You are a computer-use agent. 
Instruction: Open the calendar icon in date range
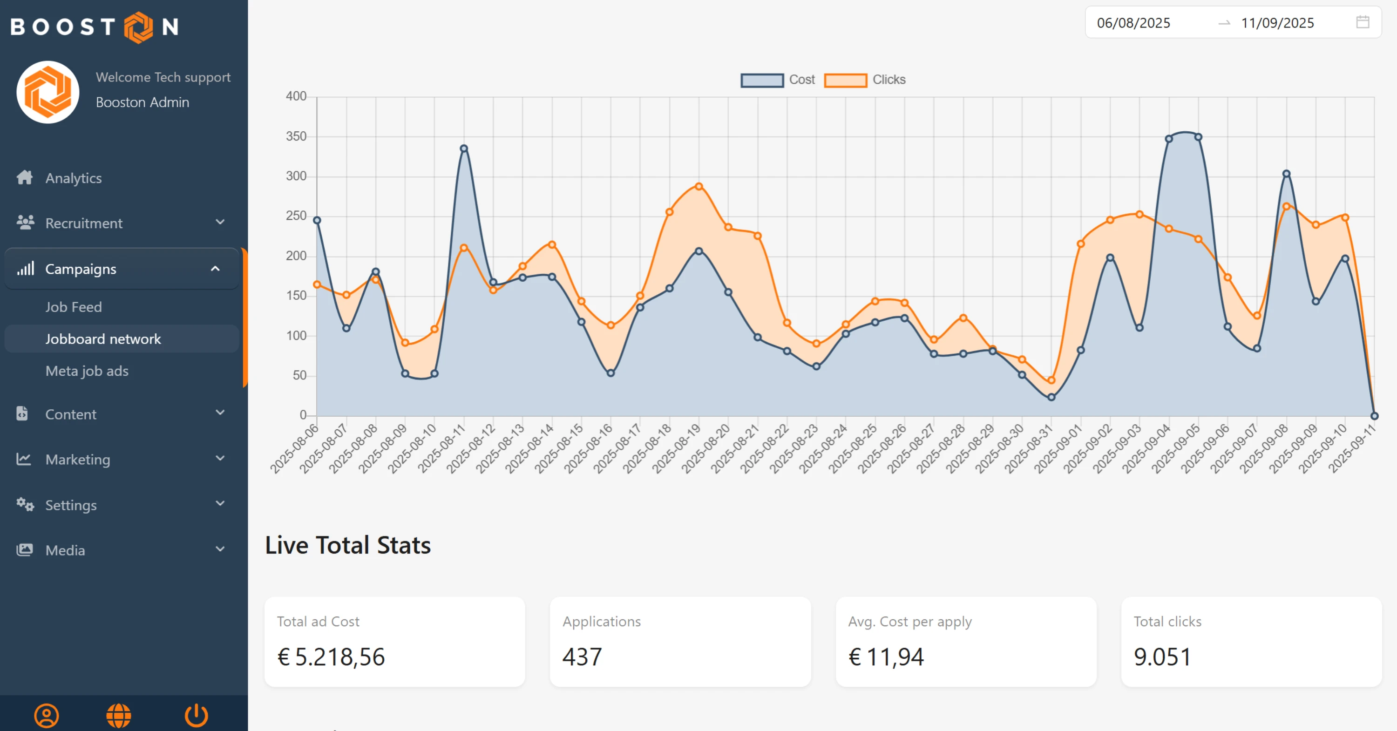point(1362,22)
